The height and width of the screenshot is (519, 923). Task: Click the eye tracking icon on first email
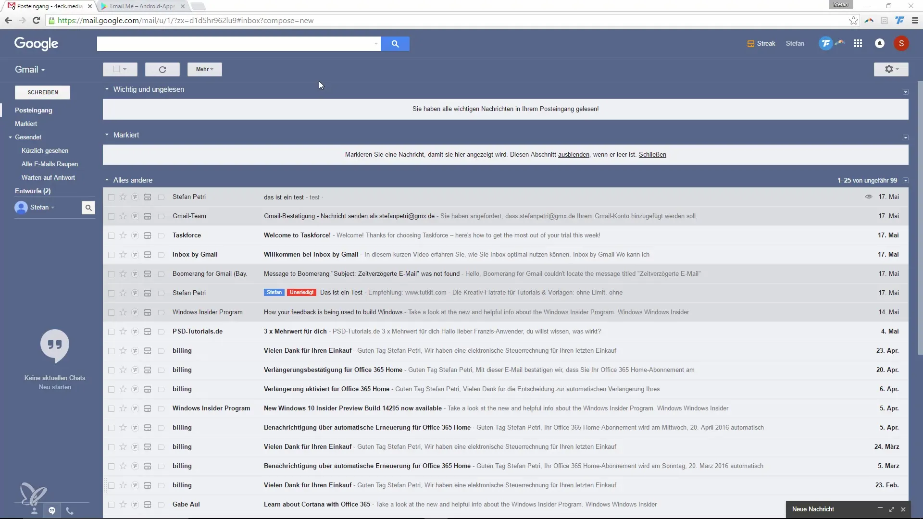pyautogui.click(x=869, y=197)
